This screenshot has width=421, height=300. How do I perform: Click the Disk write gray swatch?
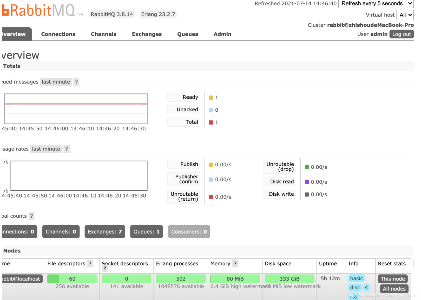307,194
